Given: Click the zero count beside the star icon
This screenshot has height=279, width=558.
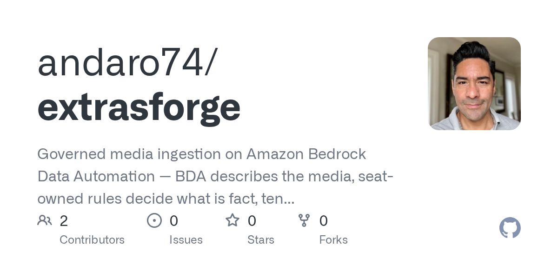Looking at the screenshot, I should [x=252, y=221].
